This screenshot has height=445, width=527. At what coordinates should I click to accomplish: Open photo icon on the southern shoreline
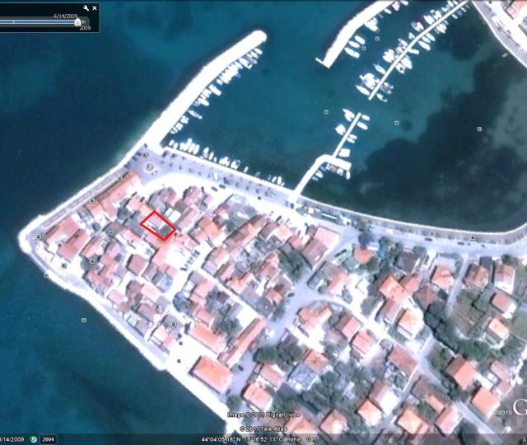180,360
